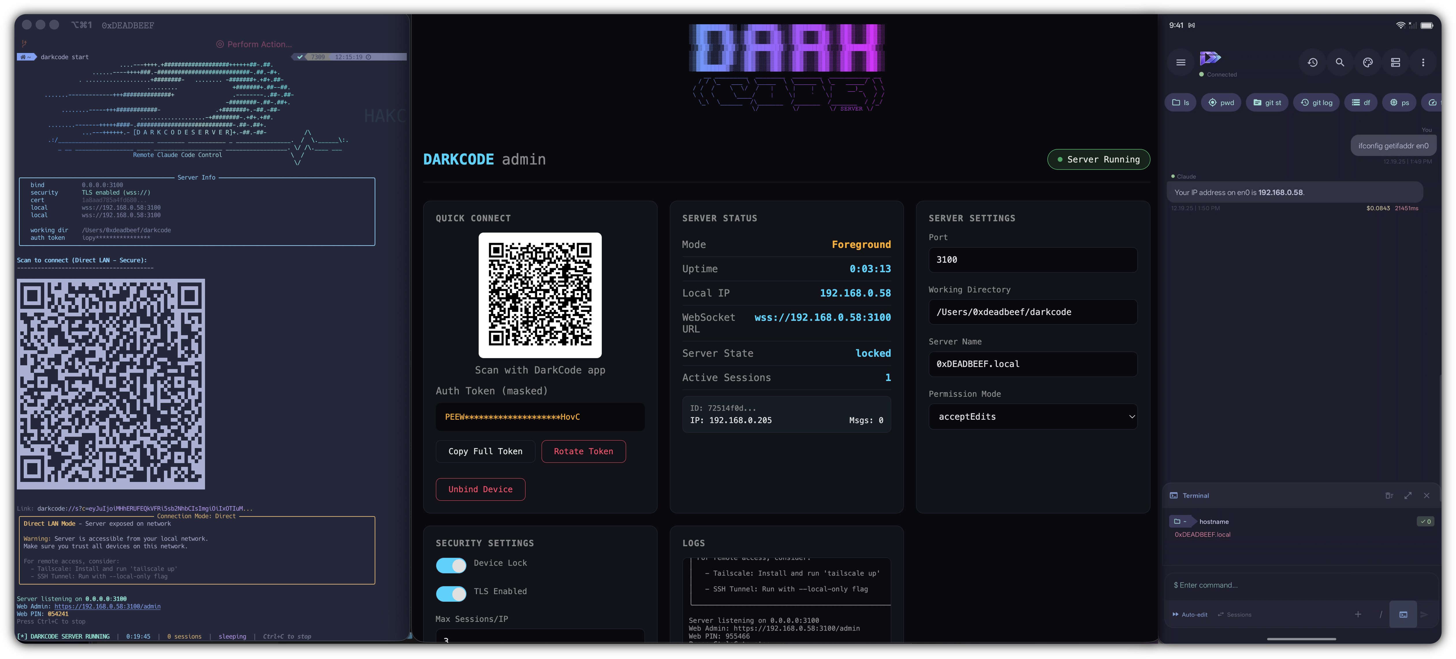Expand the Terminal panel to fullscreen
The height and width of the screenshot is (659, 1456).
click(x=1407, y=496)
